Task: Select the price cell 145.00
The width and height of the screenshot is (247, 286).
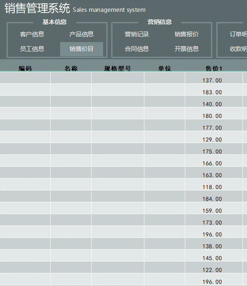Action: [x=214, y=255]
